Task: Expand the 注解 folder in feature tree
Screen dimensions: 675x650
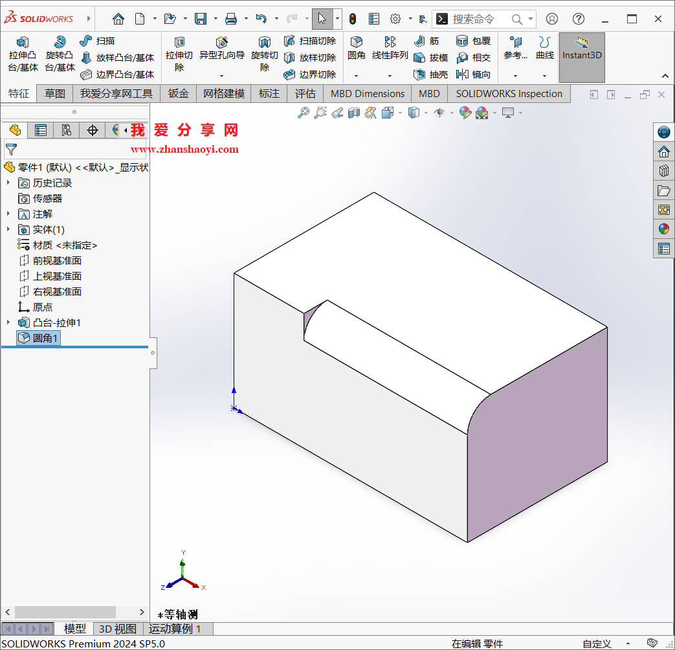Action: (8, 214)
